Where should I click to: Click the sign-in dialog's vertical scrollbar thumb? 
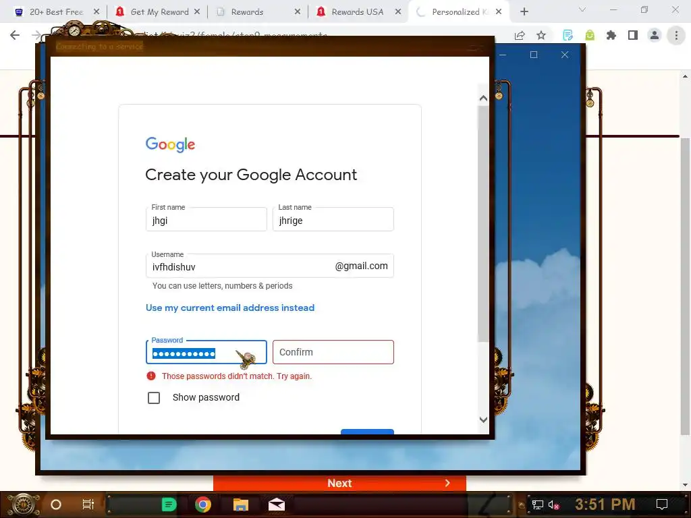click(x=483, y=224)
